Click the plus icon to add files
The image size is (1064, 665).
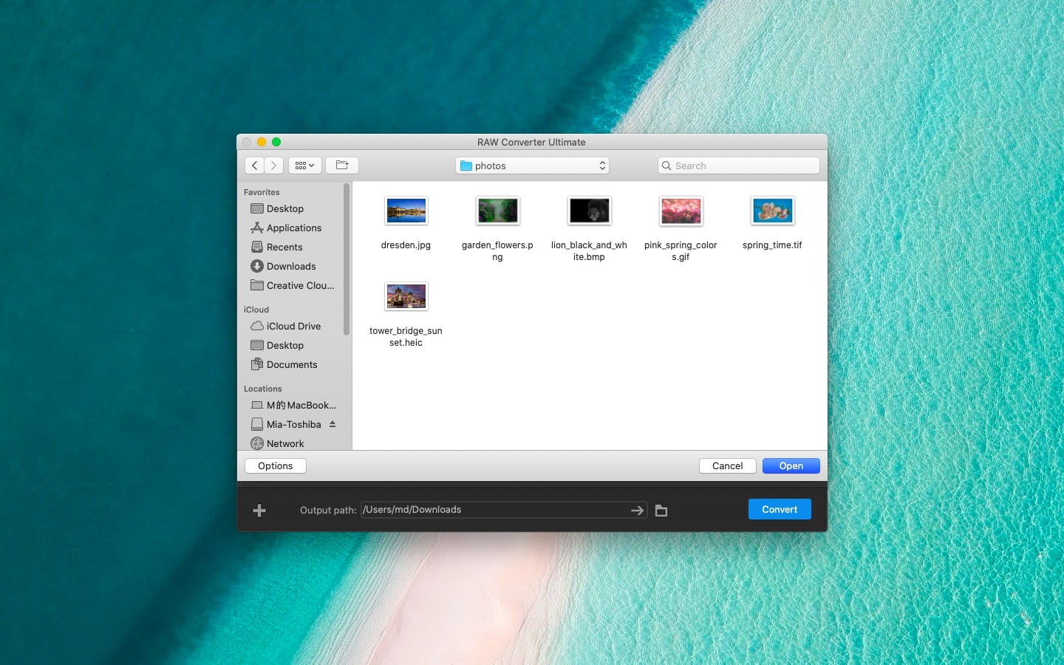pyautogui.click(x=259, y=511)
